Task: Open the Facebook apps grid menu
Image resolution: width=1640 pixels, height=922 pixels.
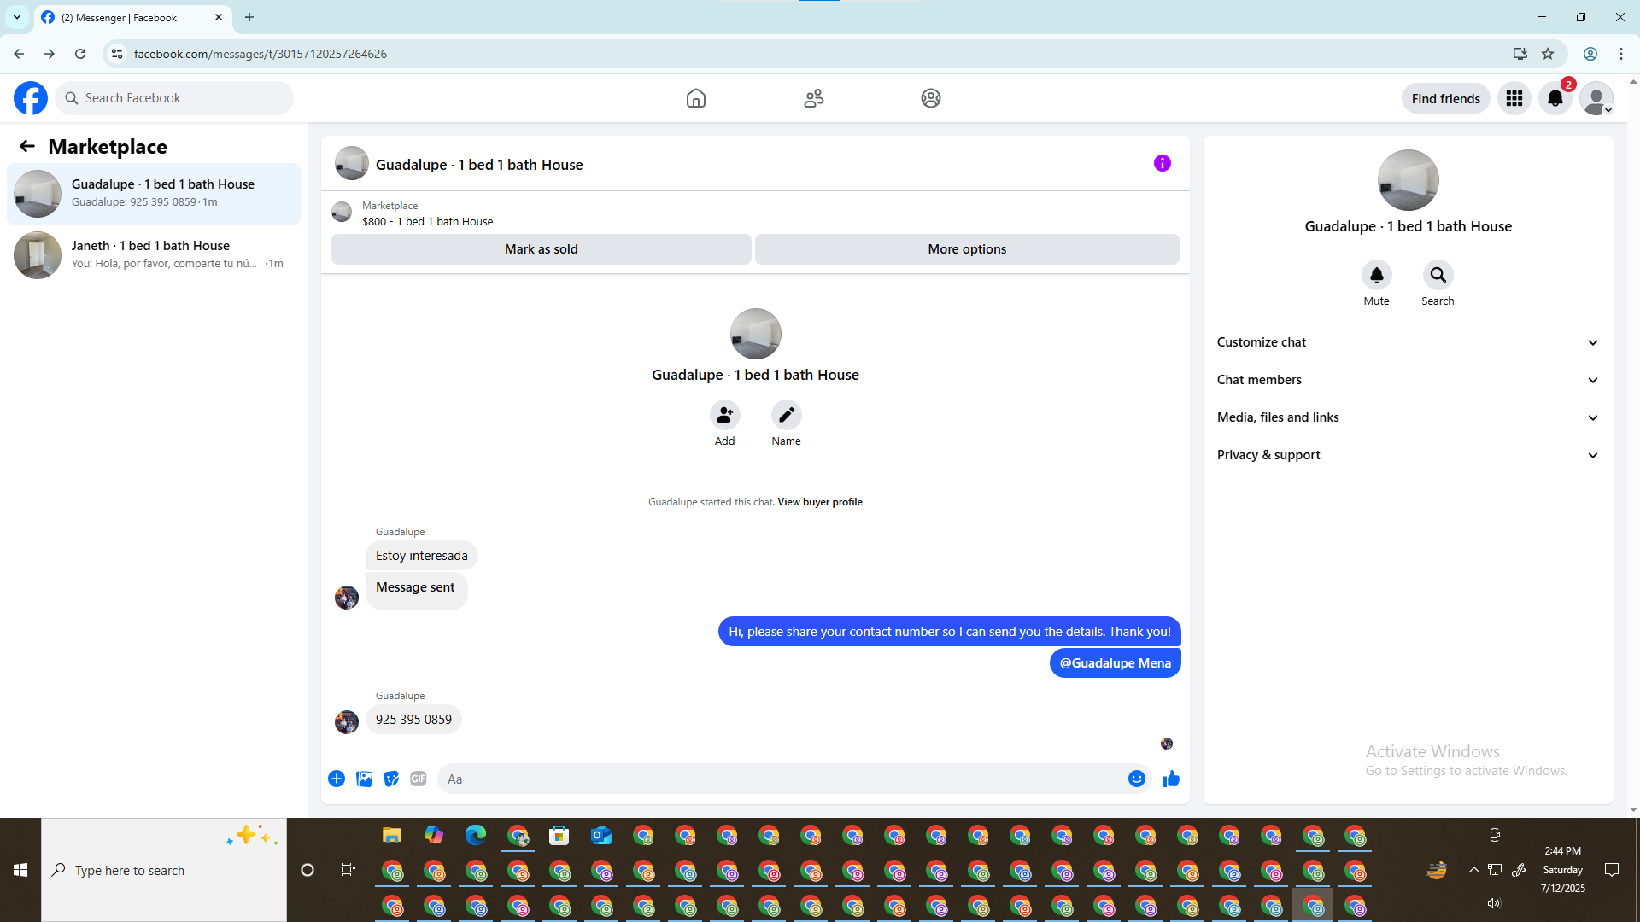Action: pyautogui.click(x=1514, y=98)
